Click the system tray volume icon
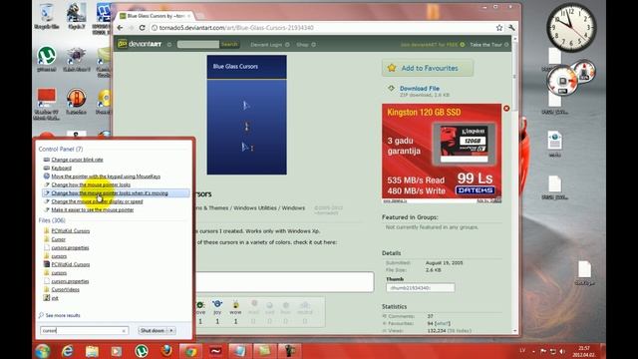The image size is (638, 359). click(562, 351)
